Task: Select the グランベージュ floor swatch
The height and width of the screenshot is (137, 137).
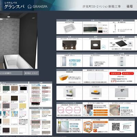Action: tap(46, 112)
